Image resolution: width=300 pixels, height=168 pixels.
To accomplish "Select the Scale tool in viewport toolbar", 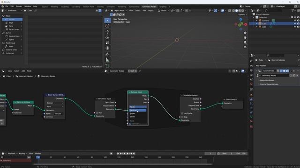I will 107,42.
